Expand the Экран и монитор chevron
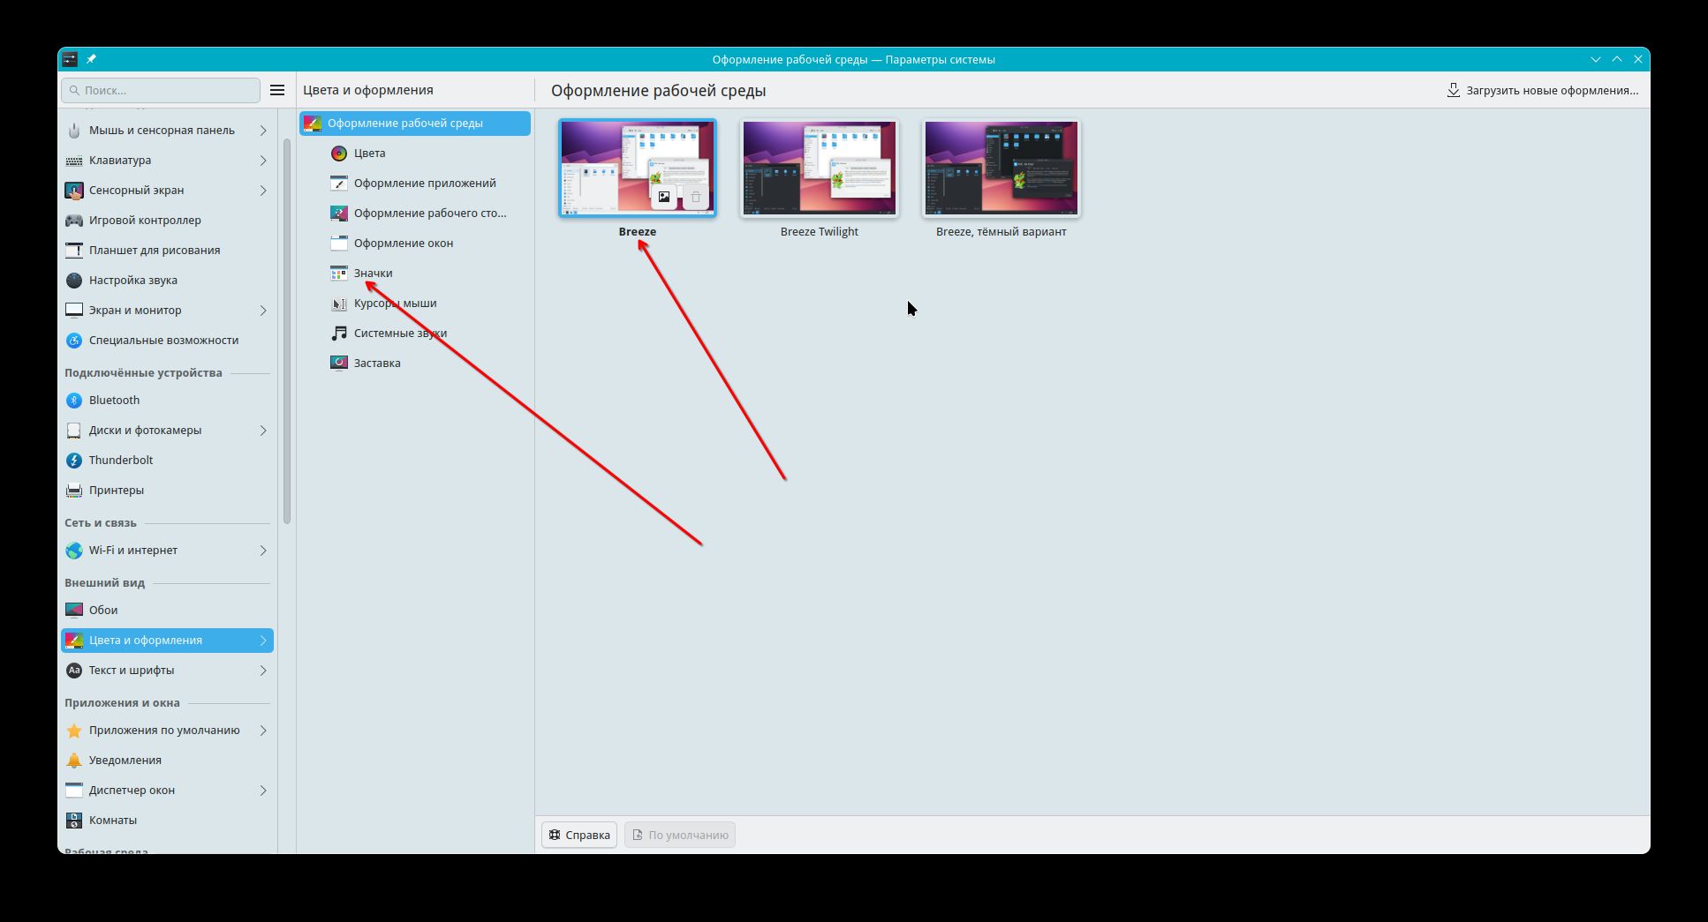Viewport: 1708px width, 922px height. (263, 311)
